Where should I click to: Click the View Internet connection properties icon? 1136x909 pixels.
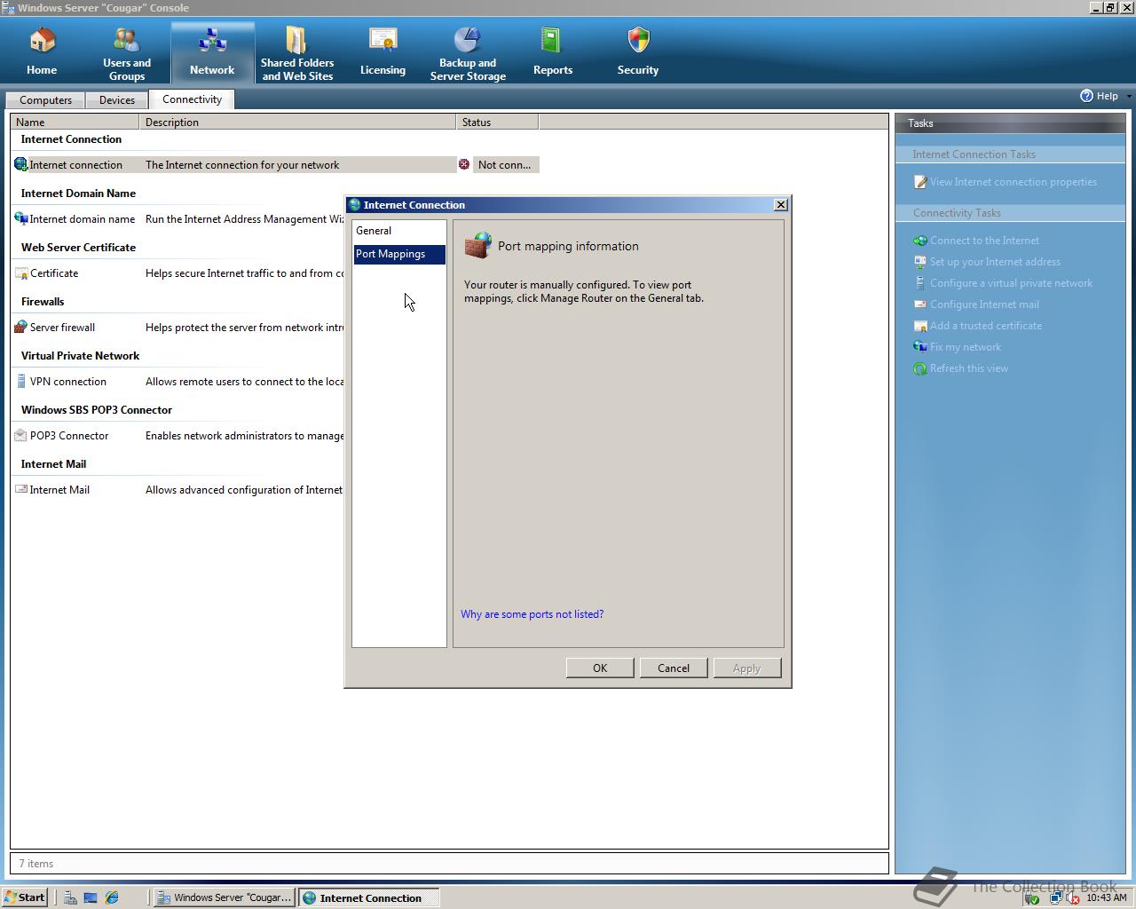[x=920, y=182]
